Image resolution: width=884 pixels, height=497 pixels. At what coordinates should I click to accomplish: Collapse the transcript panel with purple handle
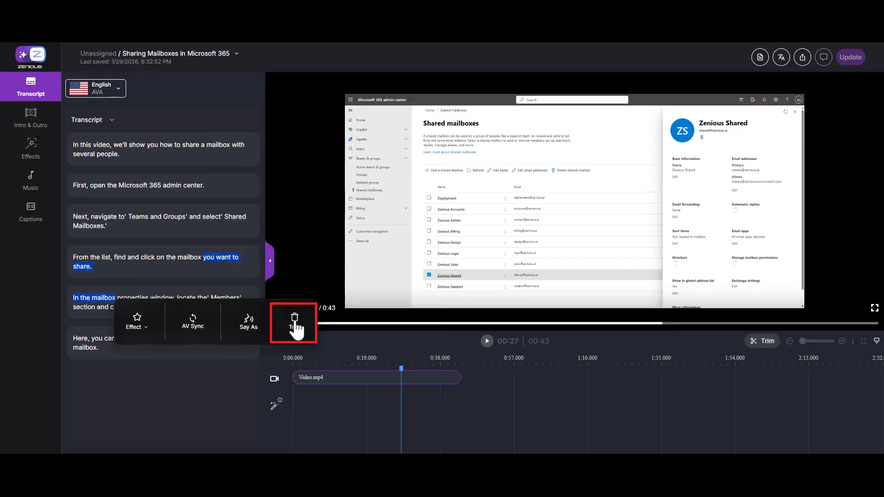coord(270,261)
